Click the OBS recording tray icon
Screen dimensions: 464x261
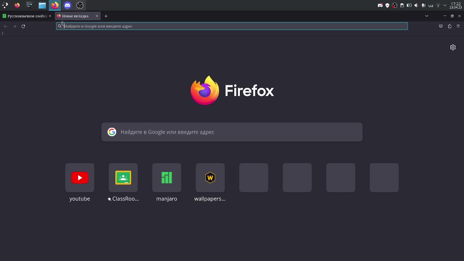tap(394, 5)
